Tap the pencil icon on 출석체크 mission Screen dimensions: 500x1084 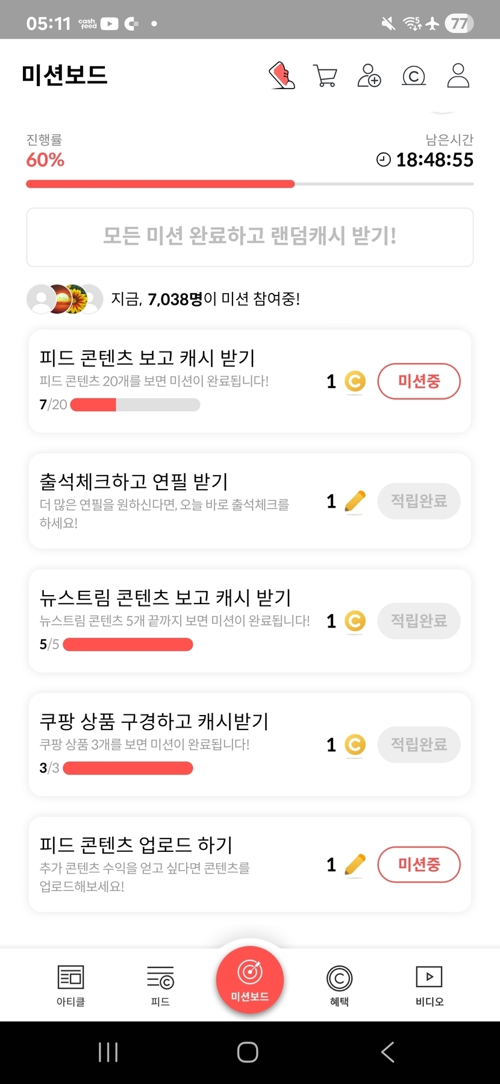(355, 502)
